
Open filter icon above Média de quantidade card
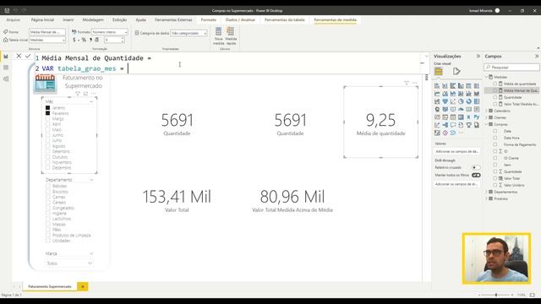(x=407, y=83)
